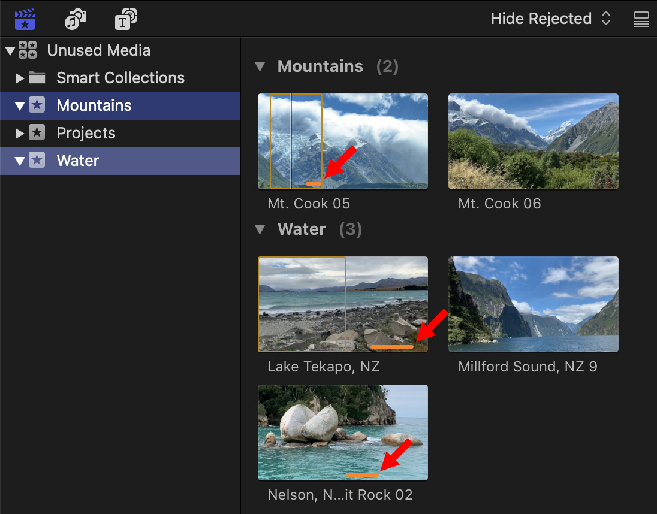Open the Photos and Audio sidebar

click(x=76, y=20)
